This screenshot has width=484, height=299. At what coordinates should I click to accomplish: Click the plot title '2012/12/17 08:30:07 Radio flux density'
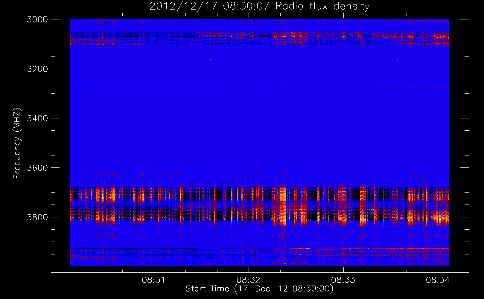click(259, 6)
